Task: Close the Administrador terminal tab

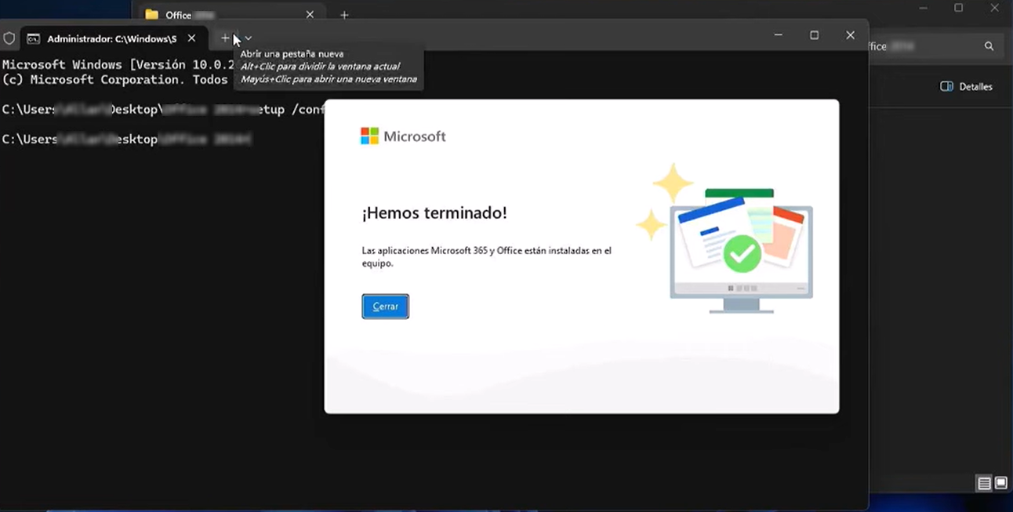Action: pyautogui.click(x=191, y=38)
